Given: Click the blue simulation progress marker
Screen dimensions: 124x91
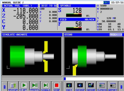Looking at the screenshot, I should [x=65, y=79].
